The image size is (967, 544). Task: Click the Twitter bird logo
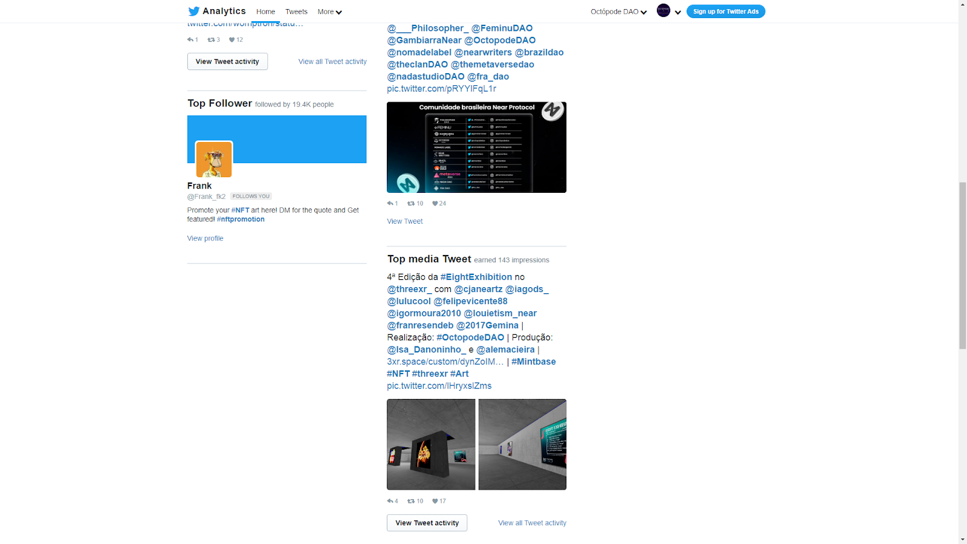point(193,11)
